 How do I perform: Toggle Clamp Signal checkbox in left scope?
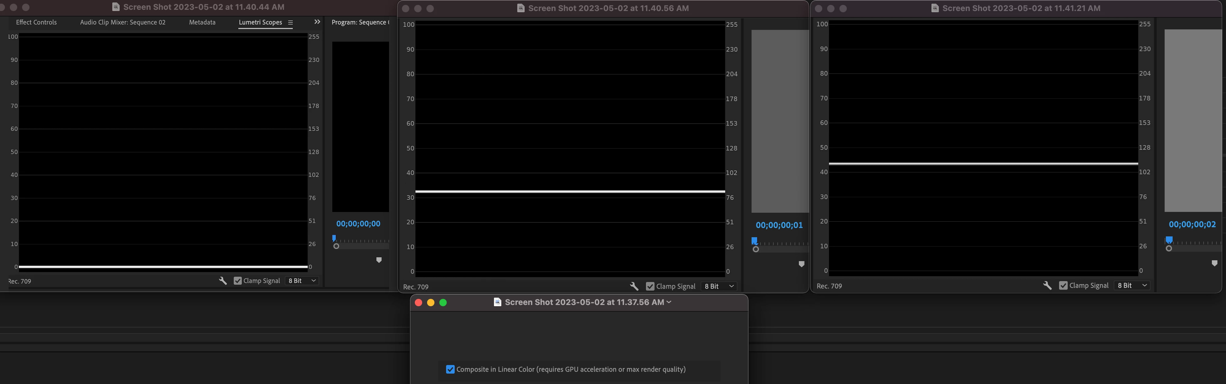pos(238,281)
